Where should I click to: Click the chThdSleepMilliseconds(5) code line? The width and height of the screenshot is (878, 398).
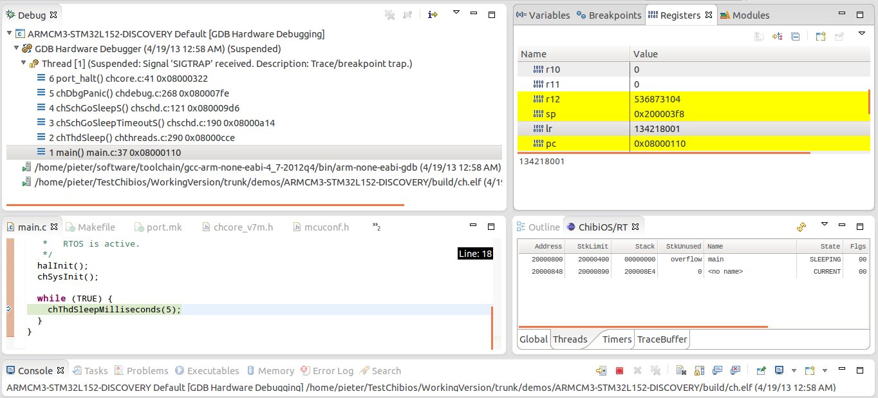pos(115,309)
